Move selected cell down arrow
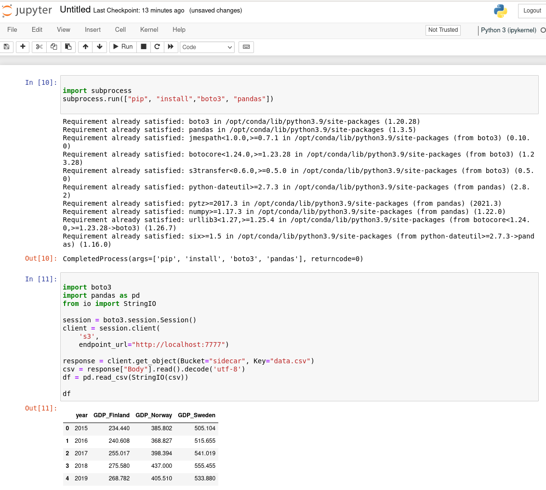 [99, 47]
